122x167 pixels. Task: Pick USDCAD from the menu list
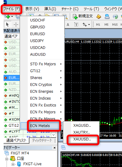coord(42,48)
